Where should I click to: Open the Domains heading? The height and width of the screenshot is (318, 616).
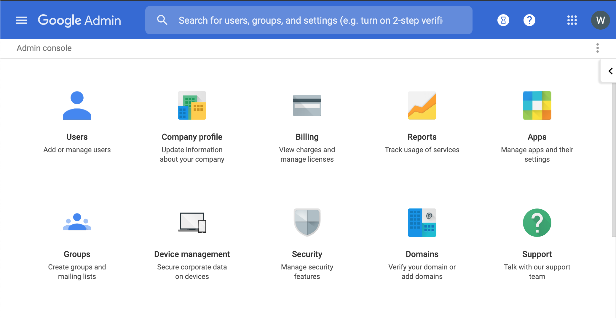tap(422, 254)
